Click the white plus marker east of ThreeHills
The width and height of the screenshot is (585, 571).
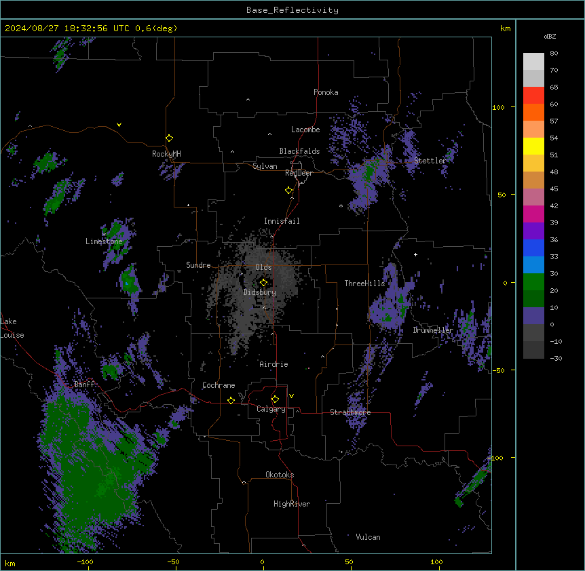pos(415,254)
